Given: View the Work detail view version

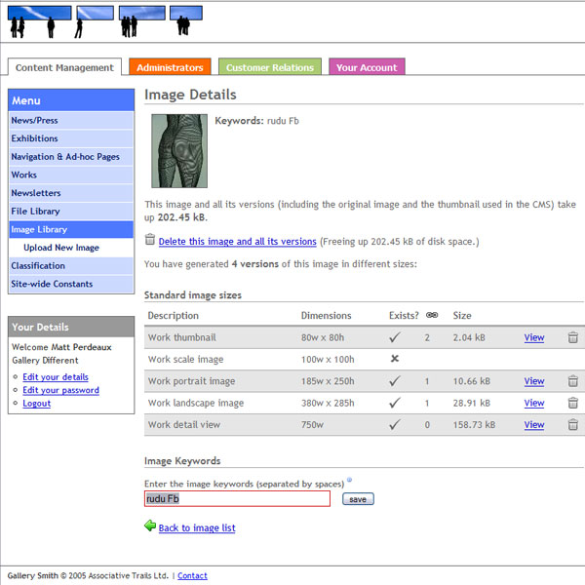Looking at the screenshot, I should (x=534, y=424).
